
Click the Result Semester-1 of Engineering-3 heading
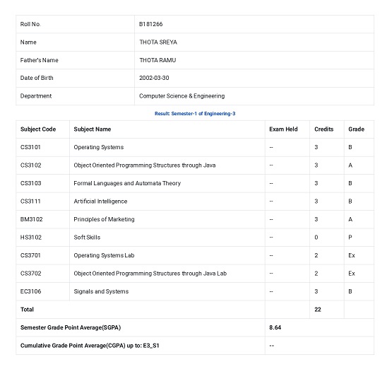coord(195,114)
